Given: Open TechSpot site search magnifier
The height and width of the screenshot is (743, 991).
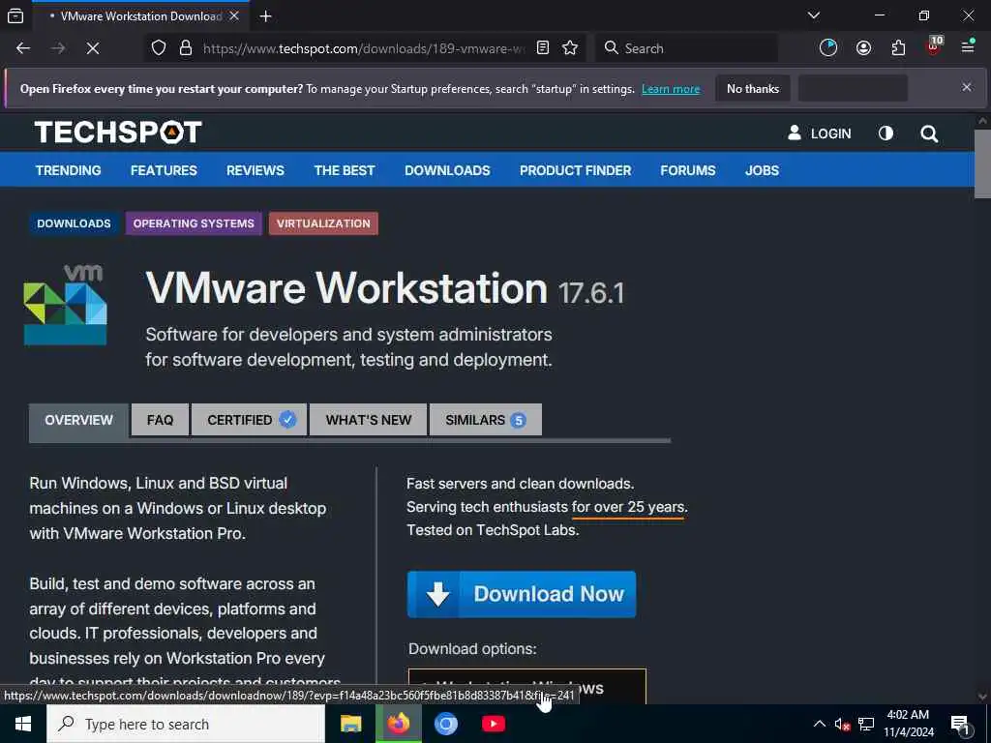Looking at the screenshot, I should (x=929, y=134).
